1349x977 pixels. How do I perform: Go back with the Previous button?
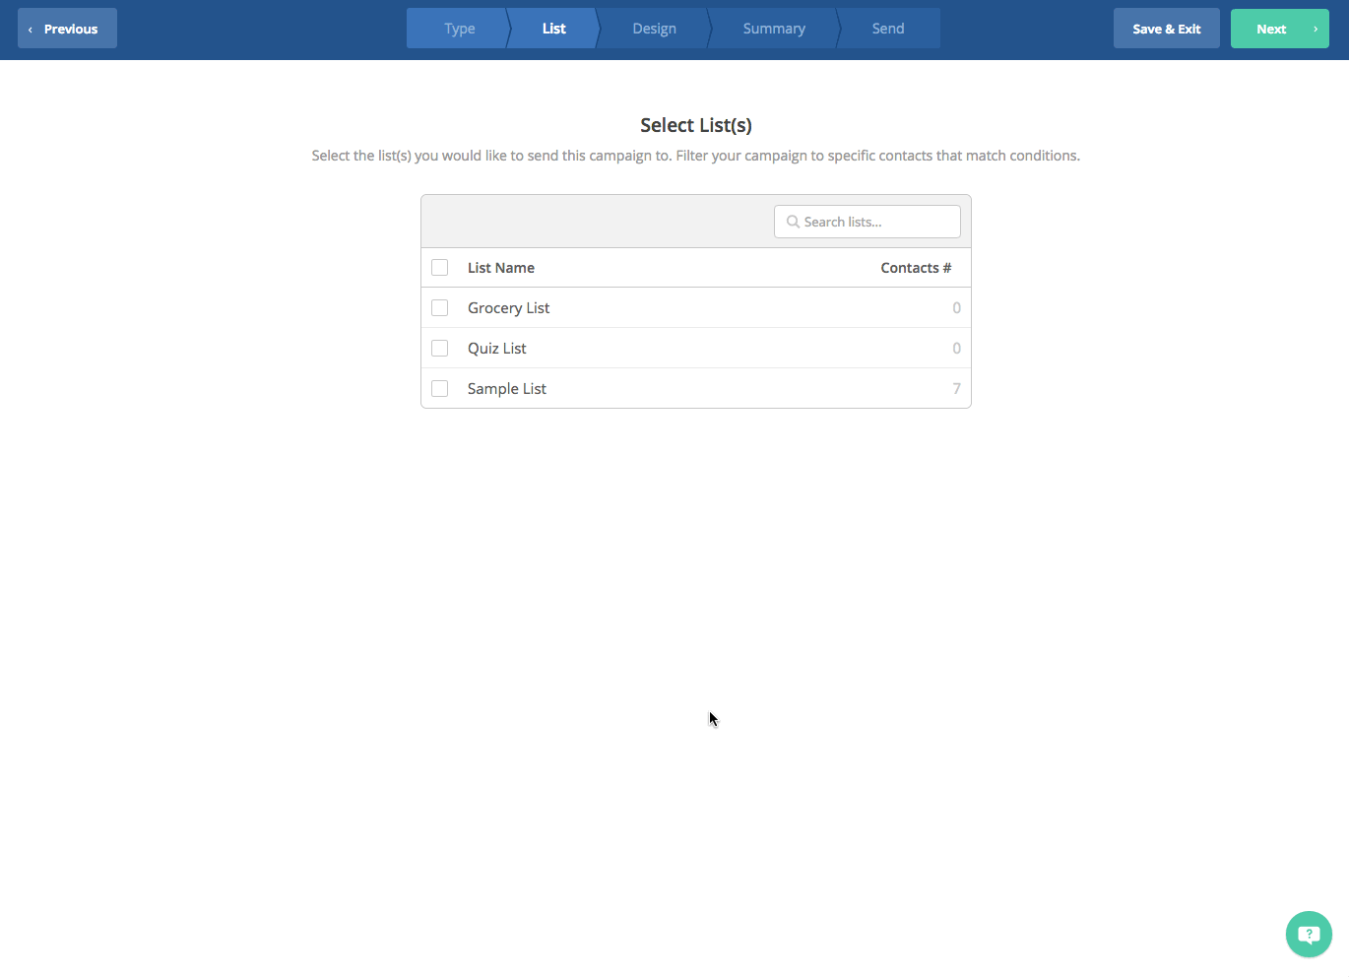coord(69,29)
